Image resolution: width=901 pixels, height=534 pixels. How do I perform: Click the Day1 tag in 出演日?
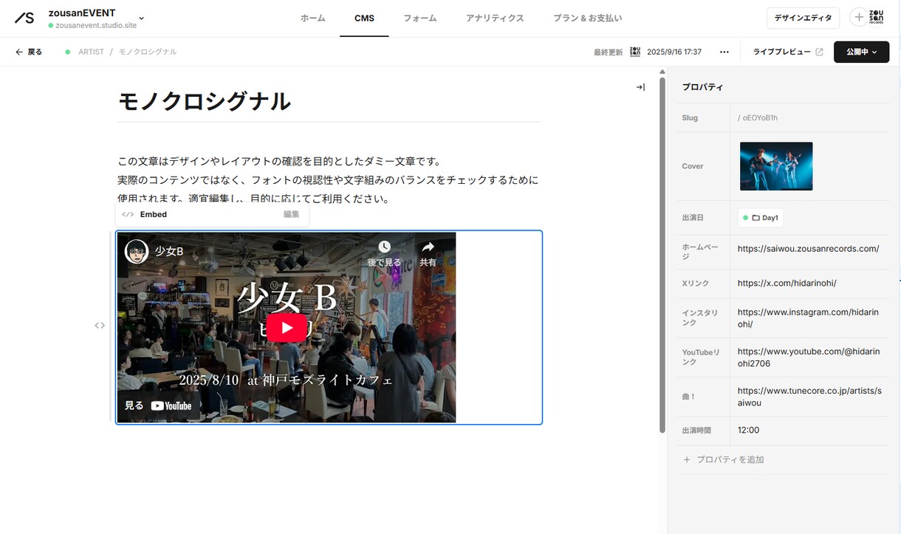761,218
